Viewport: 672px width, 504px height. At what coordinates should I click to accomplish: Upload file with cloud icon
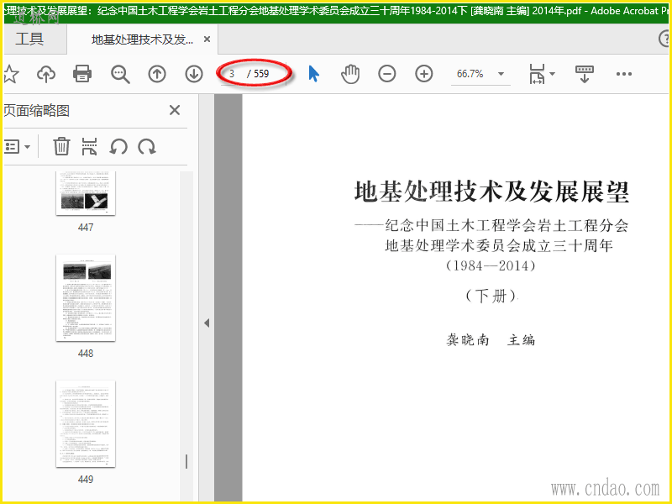click(x=46, y=74)
